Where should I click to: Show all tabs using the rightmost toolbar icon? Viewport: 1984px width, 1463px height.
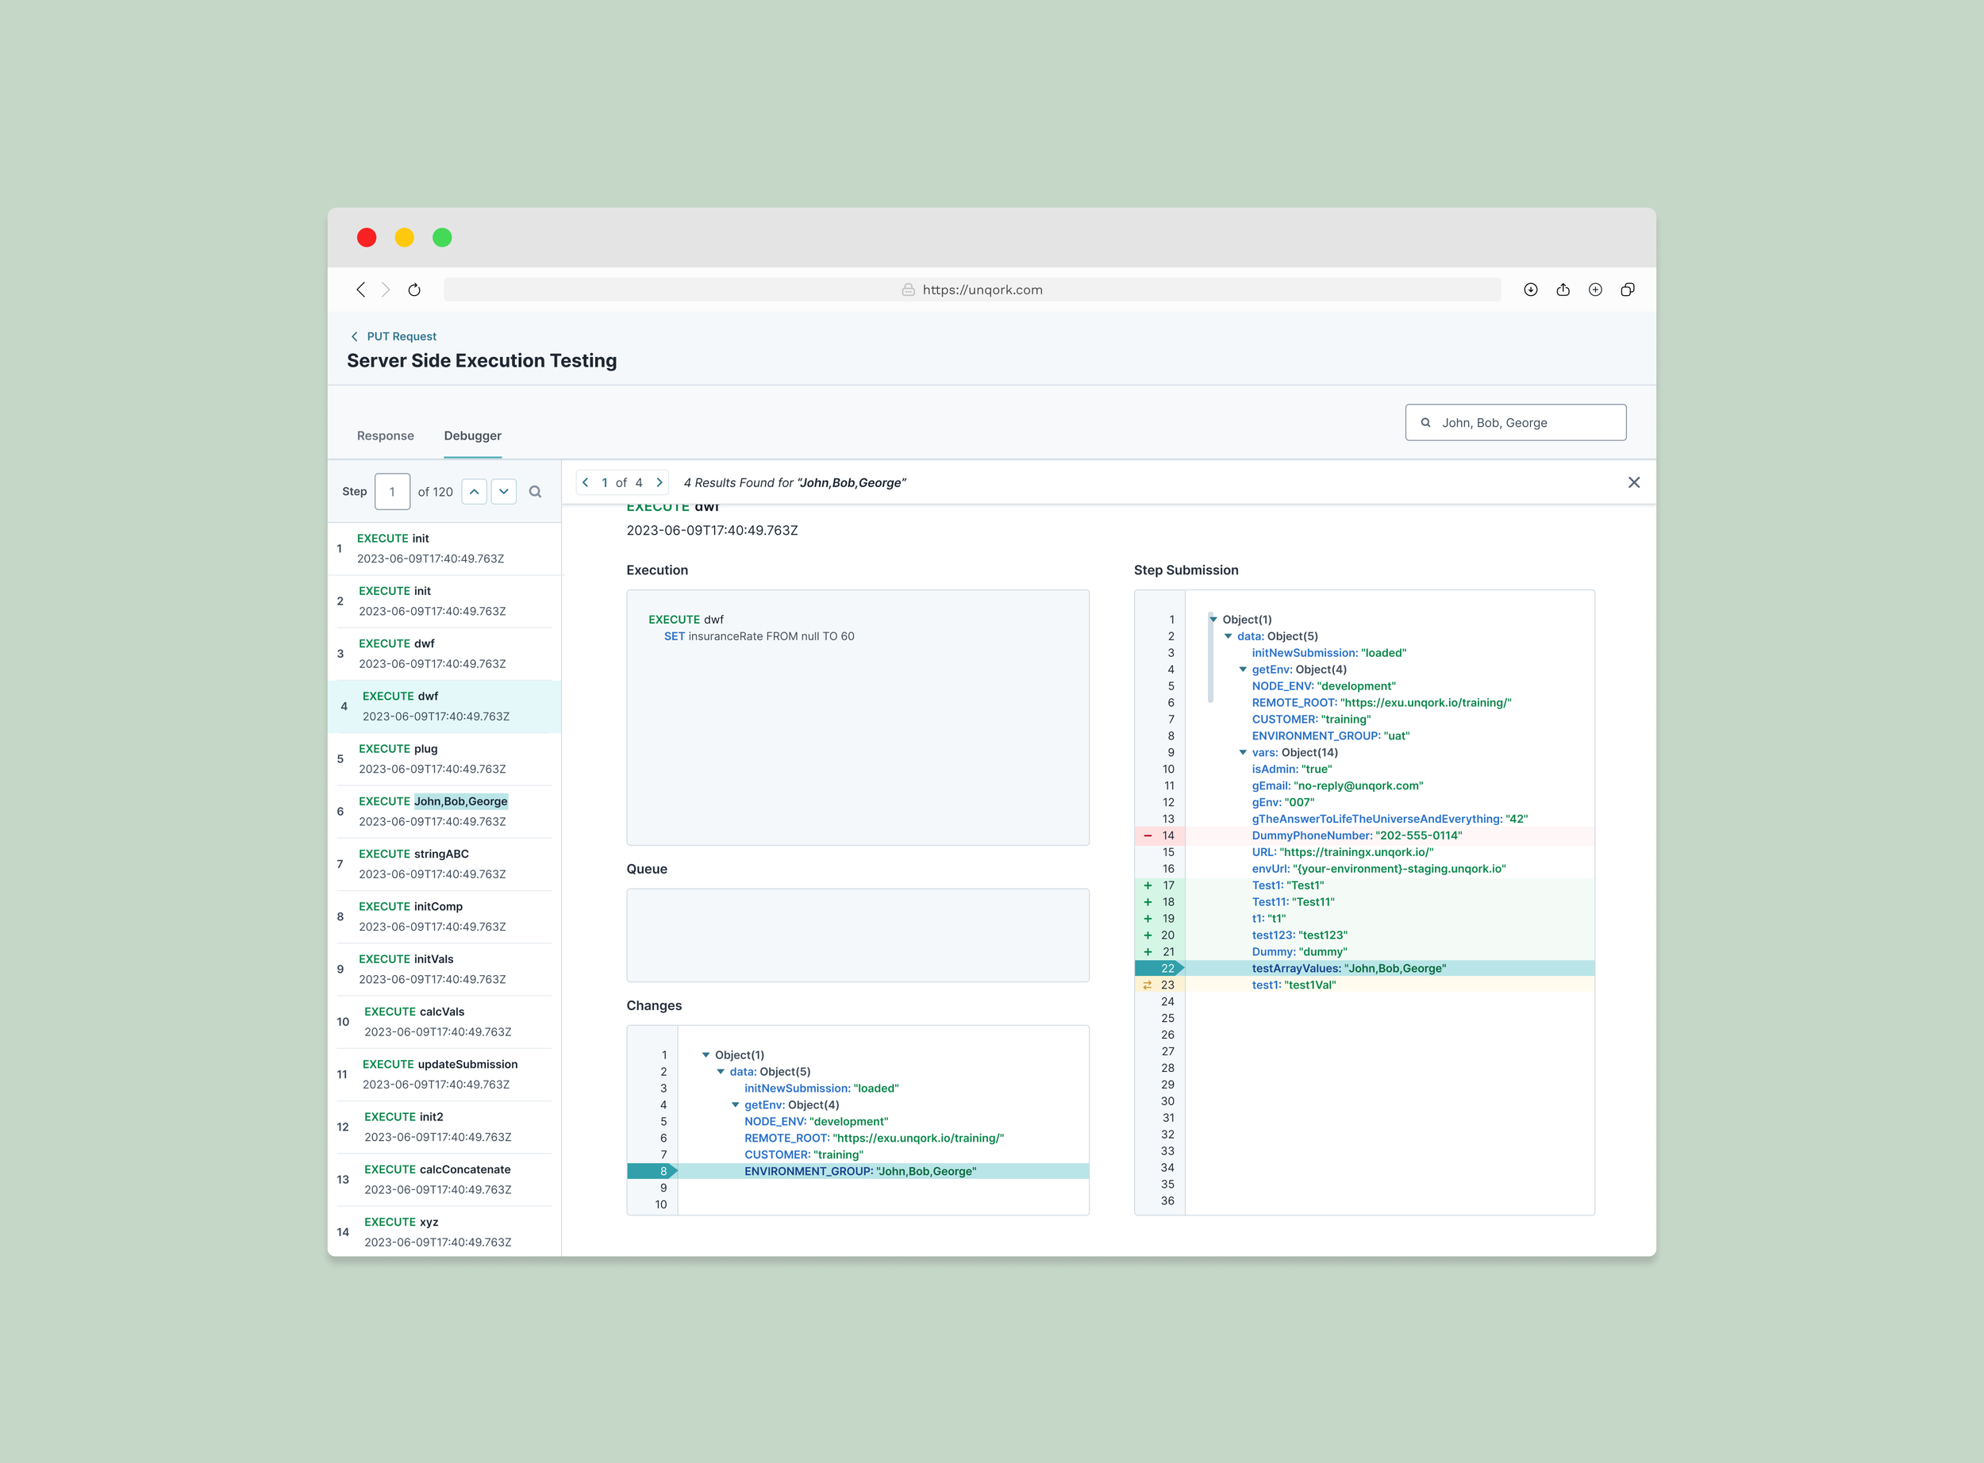(x=1628, y=290)
